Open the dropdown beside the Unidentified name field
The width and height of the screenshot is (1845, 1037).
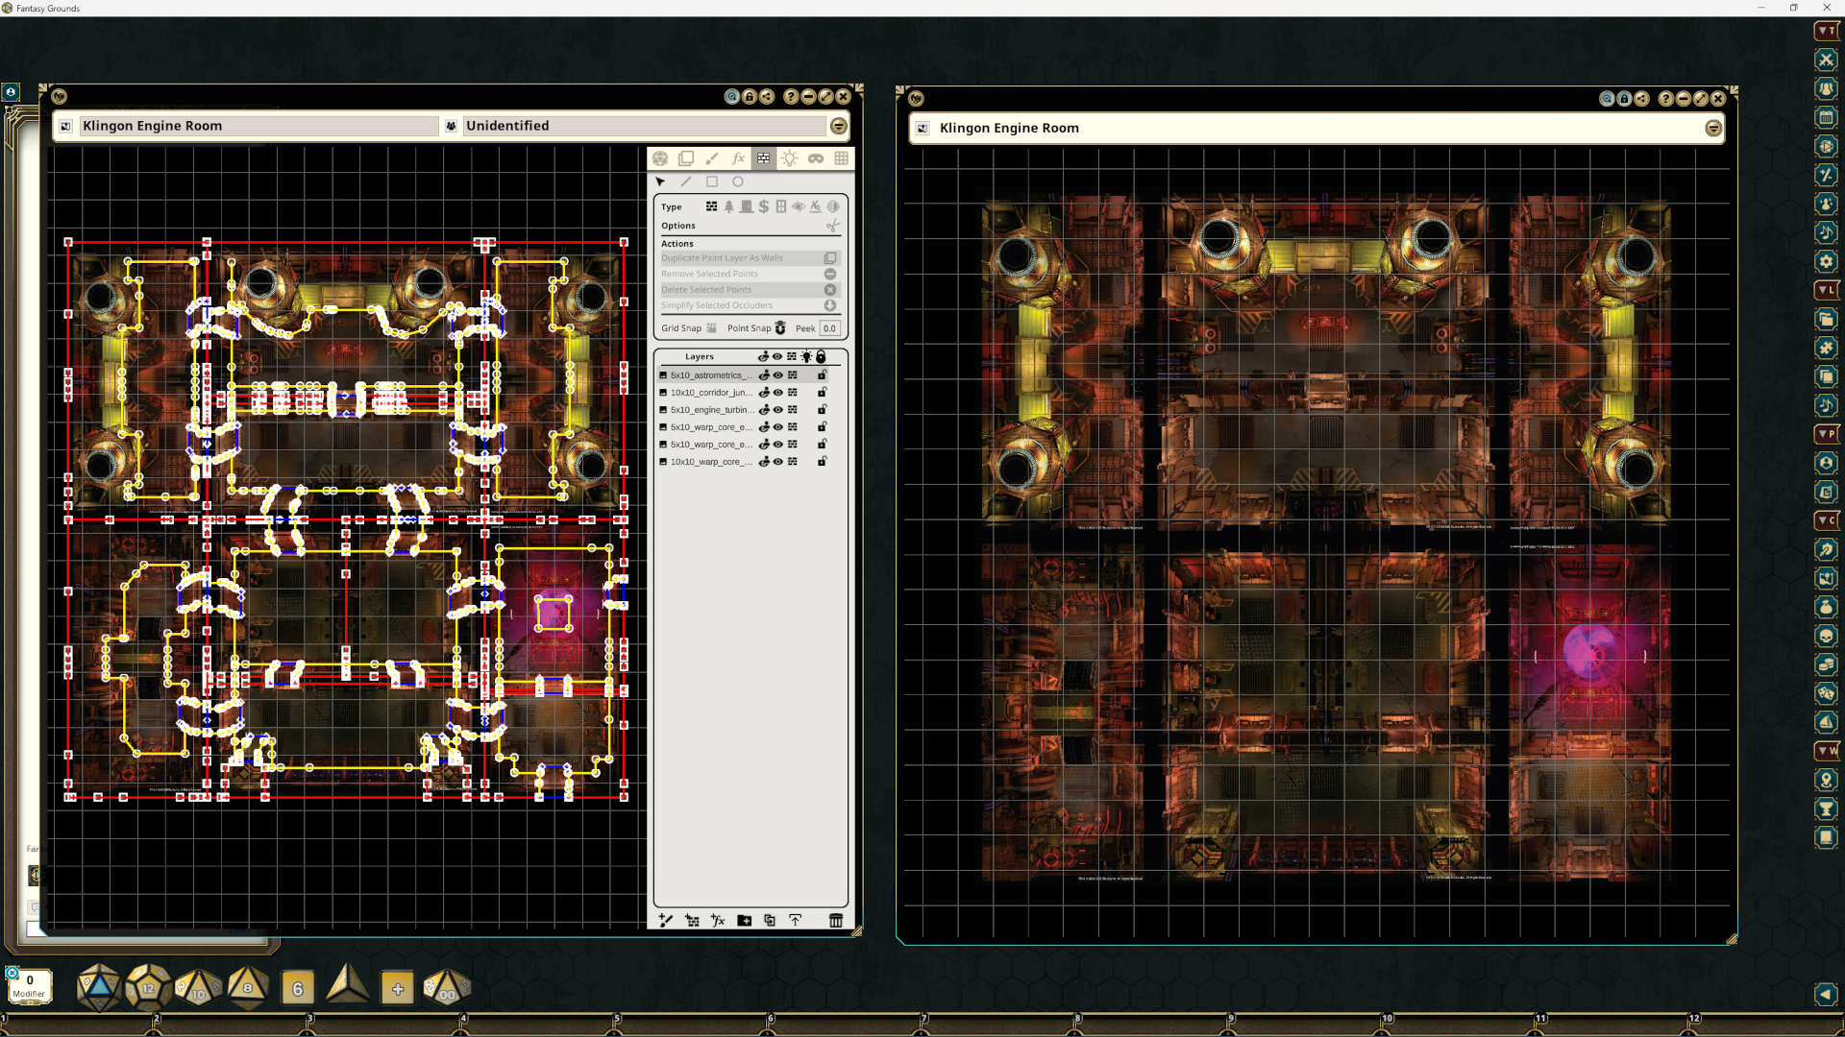click(x=838, y=126)
